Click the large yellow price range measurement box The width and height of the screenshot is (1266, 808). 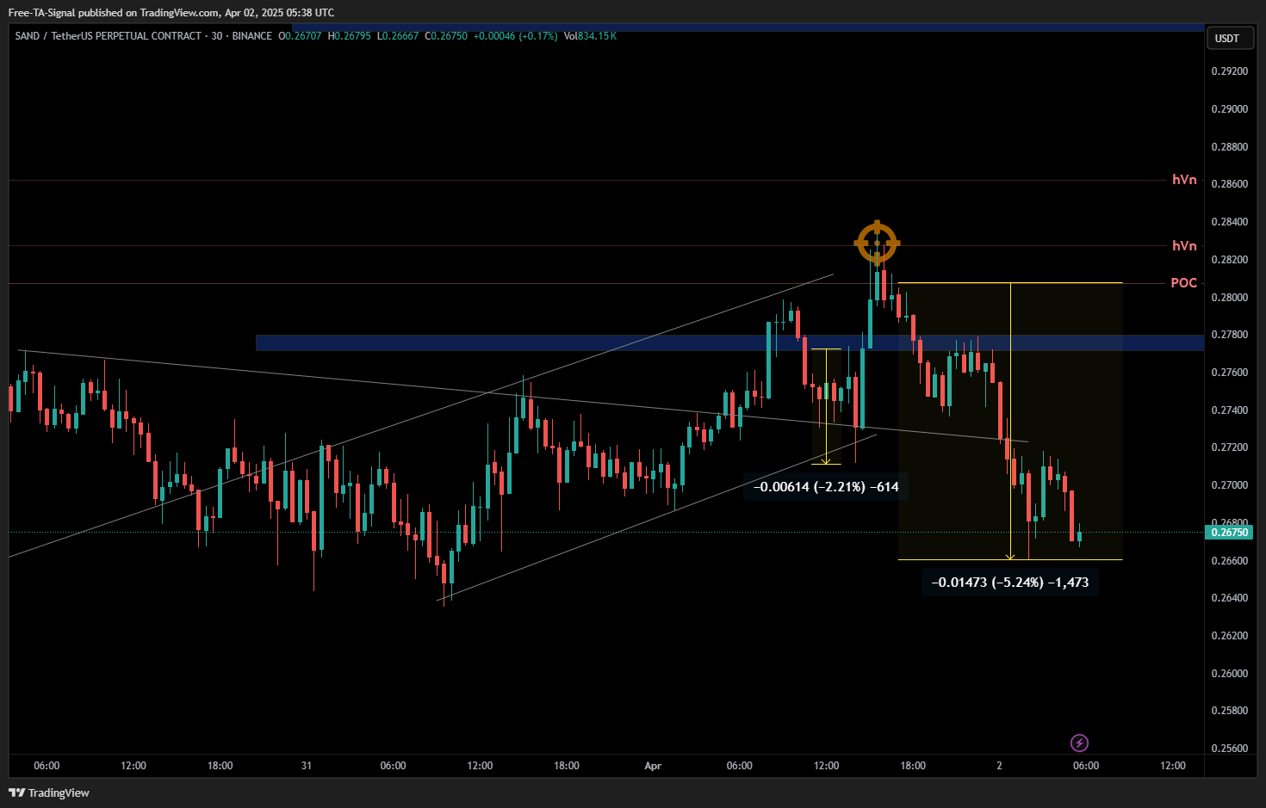pyautogui.click(x=1010, y=422)
